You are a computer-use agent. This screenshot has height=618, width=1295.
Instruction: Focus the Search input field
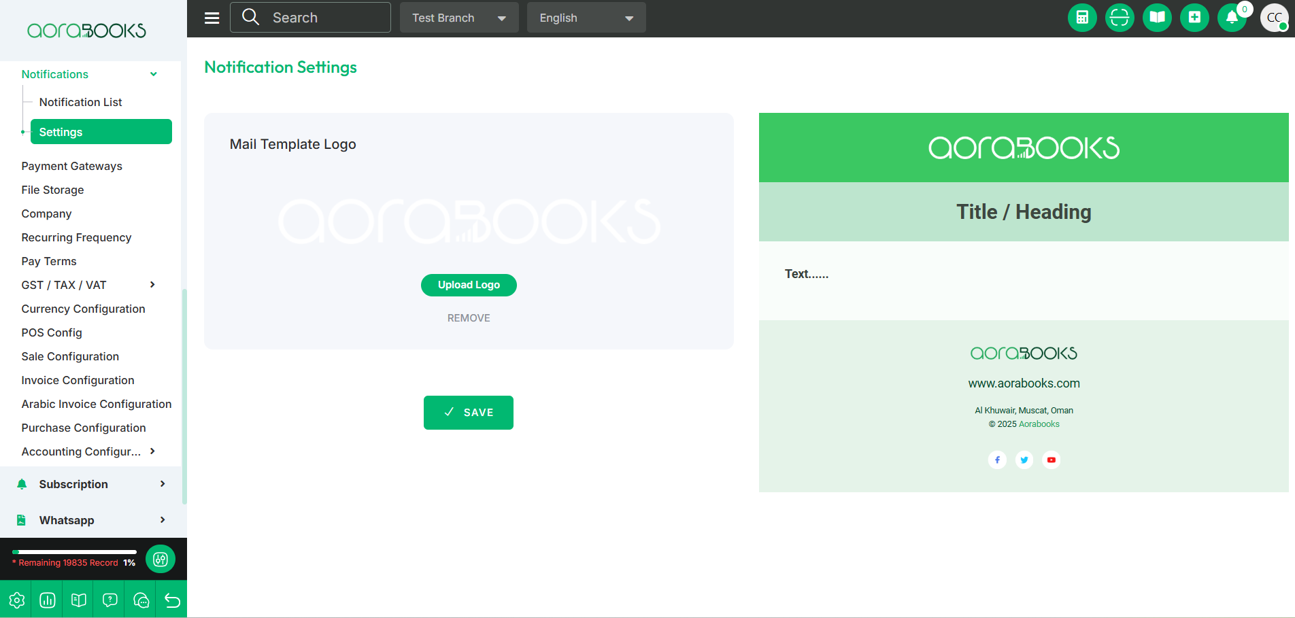tap(310, 18)
